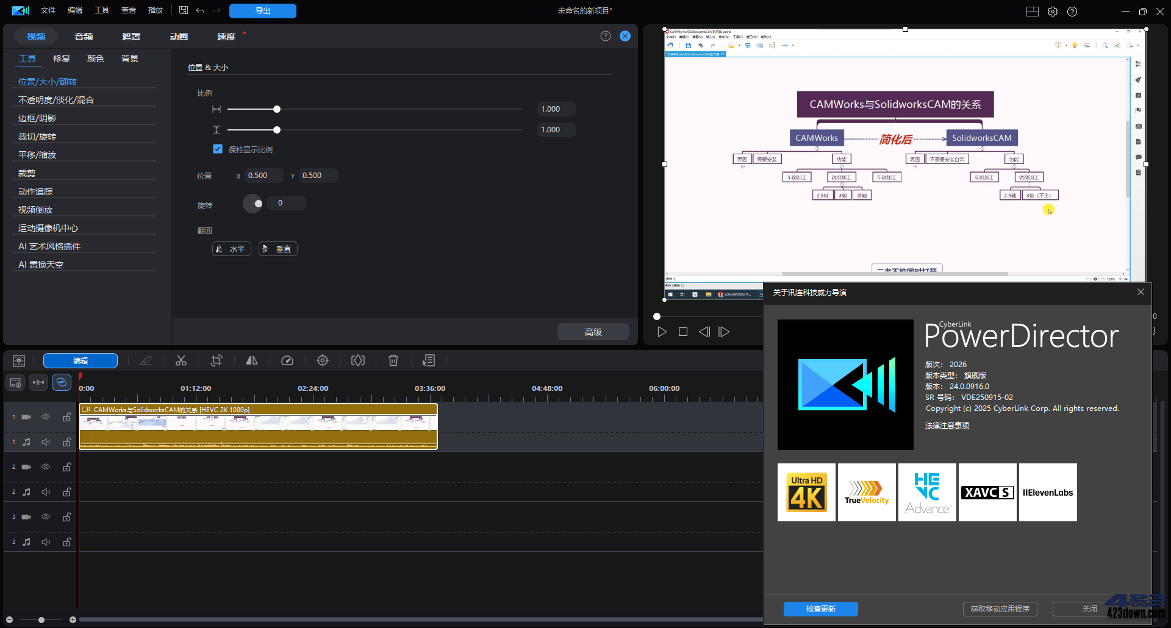Flip the clip using the mirror icon
Viewport: 1171px width, 628px height.
[251, 360]
